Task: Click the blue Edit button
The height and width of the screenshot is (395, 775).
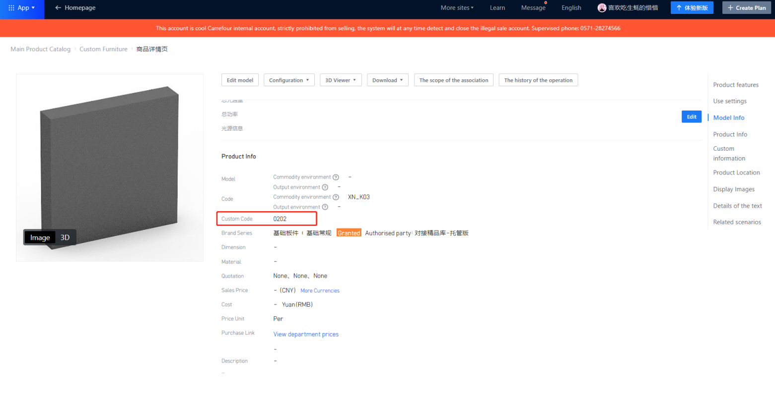Action: coord(691,117)
